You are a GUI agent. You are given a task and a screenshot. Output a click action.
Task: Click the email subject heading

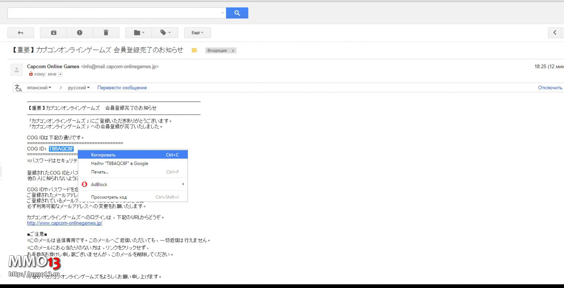pyautogui.click(x=98, y=50)
